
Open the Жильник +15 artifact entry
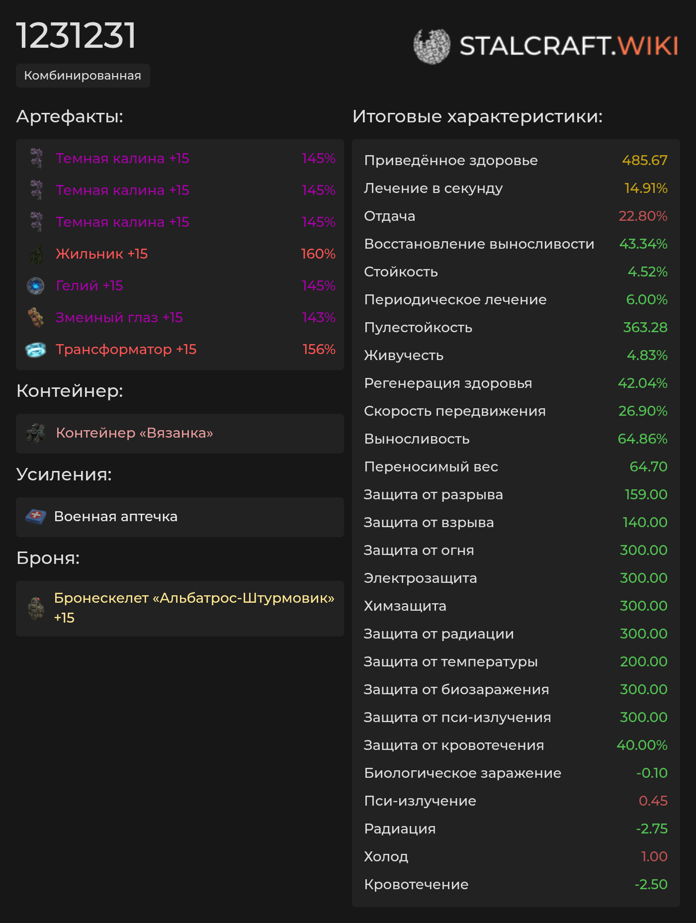[102, 254]
